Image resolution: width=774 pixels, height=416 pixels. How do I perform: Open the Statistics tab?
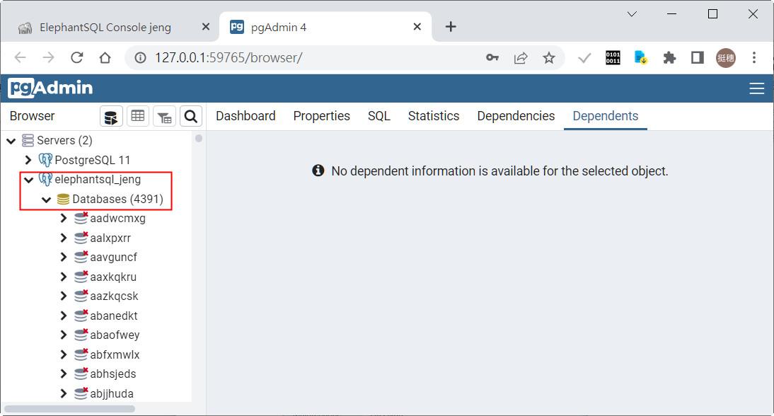coord(434,116)
